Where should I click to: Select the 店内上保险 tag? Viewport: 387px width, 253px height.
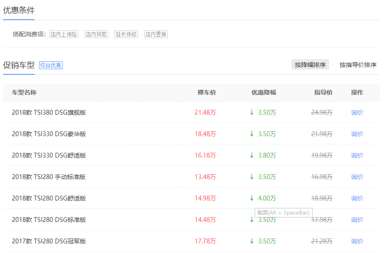point(64,34)
